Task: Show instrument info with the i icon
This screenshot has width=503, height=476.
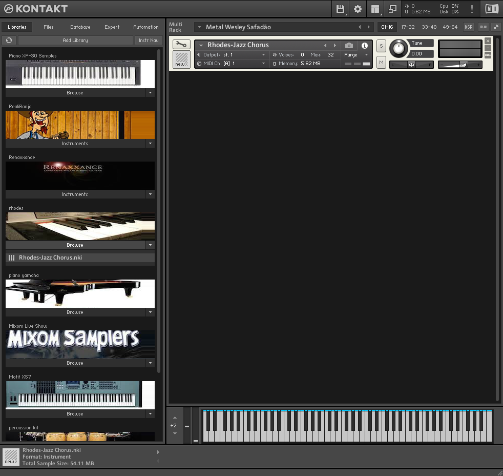Action: (364, 45)
